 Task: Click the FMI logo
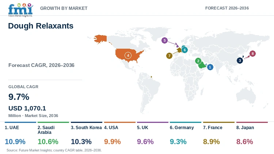click(x=20, y=10)
